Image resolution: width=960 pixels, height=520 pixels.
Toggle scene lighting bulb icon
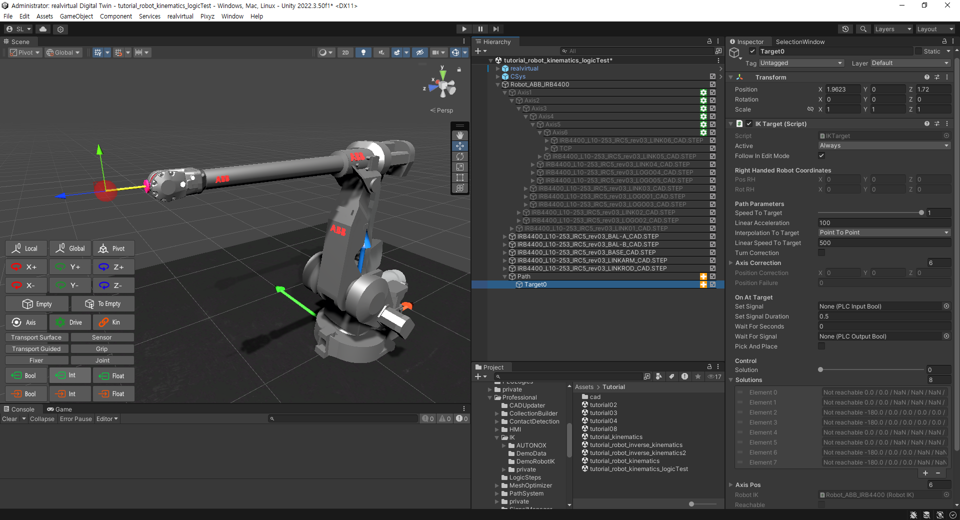pos(363,52)
